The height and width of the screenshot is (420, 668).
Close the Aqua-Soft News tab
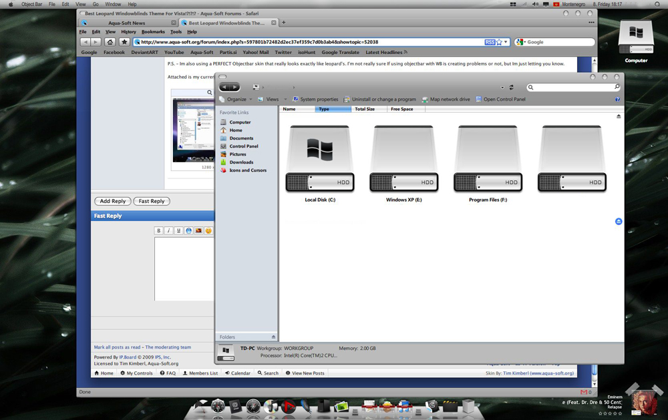(x=174, y=23)
